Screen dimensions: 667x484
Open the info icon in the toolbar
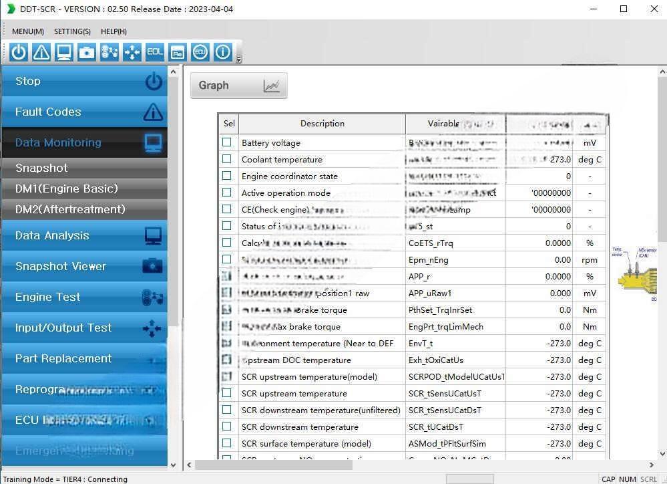pyautogui.click(x=222, y=52)
